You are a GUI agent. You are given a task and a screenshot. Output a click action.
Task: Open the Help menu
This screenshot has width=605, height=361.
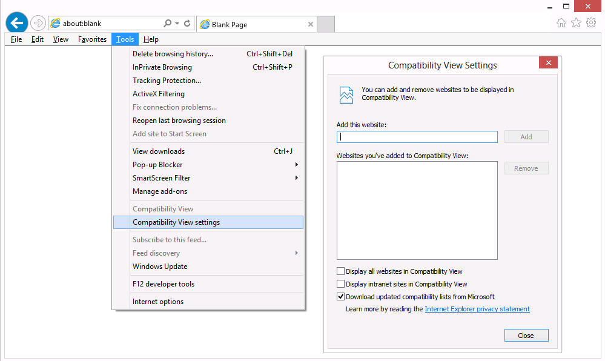tap(151, 39)
